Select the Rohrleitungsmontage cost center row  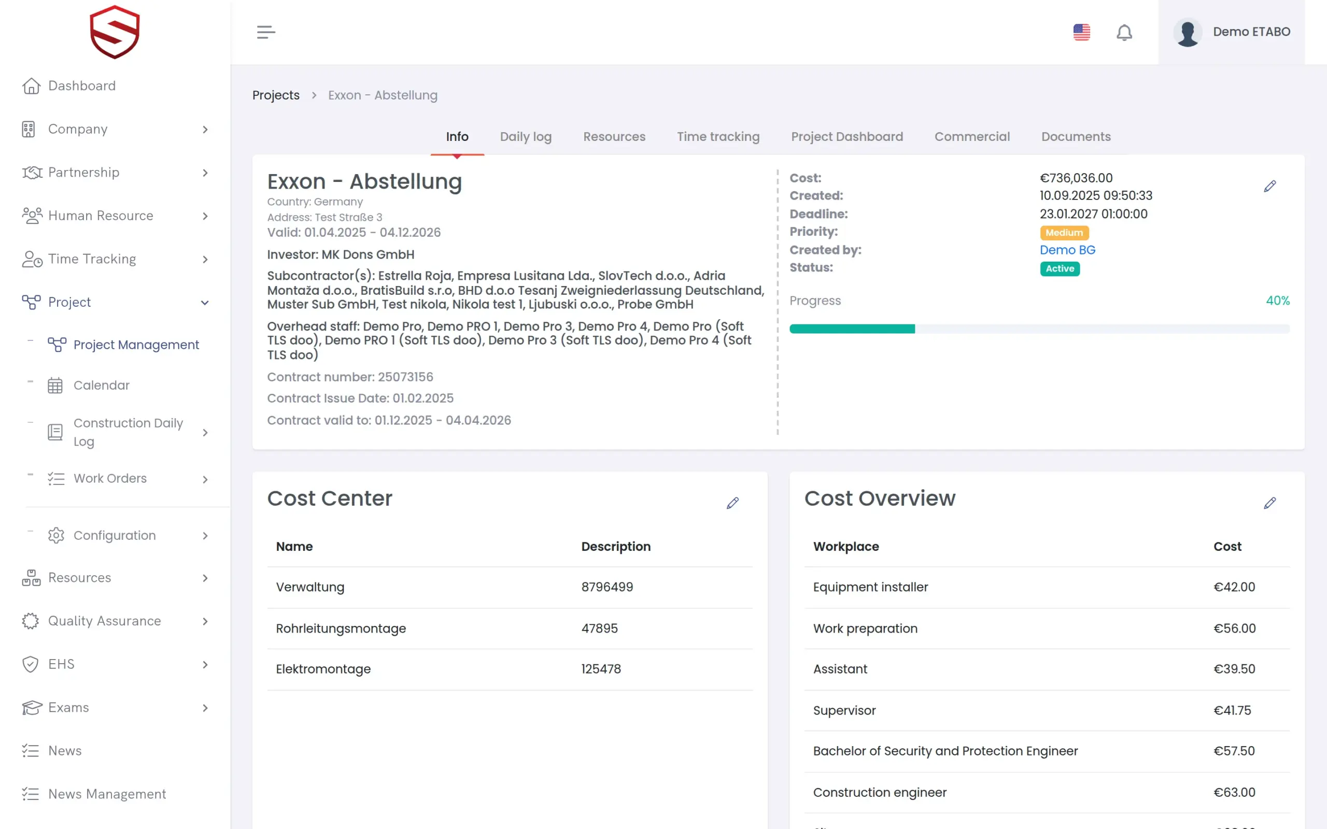(510, 628)
